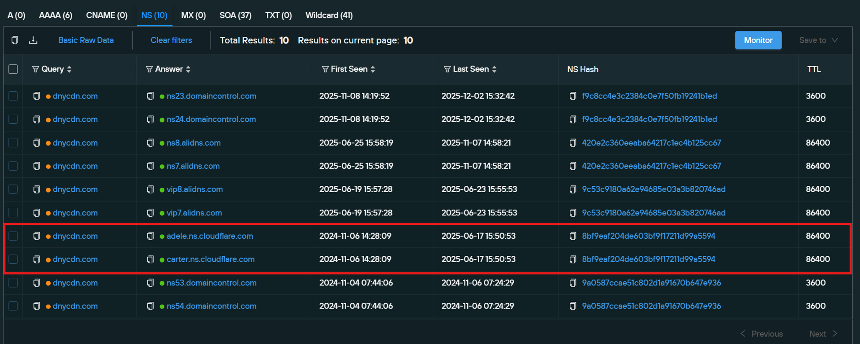Open the Save to dropdown
The width and height of the screenshot is (860, 344).
tap(818, 40)
